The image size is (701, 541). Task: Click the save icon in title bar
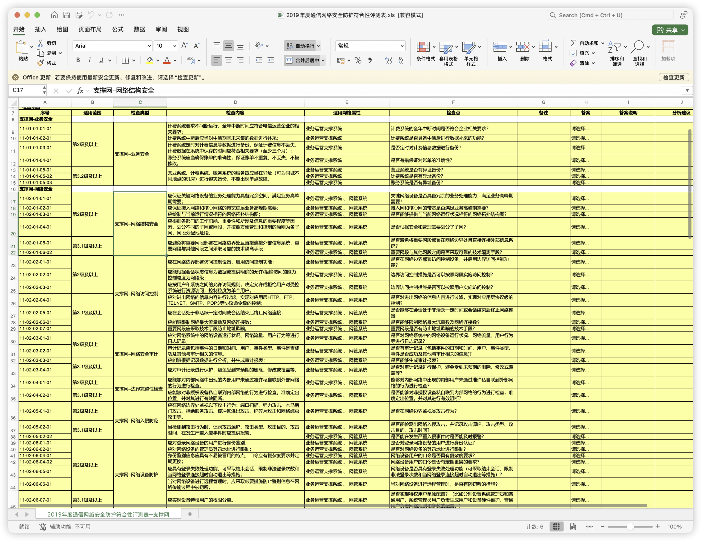(x=67, y=15)
